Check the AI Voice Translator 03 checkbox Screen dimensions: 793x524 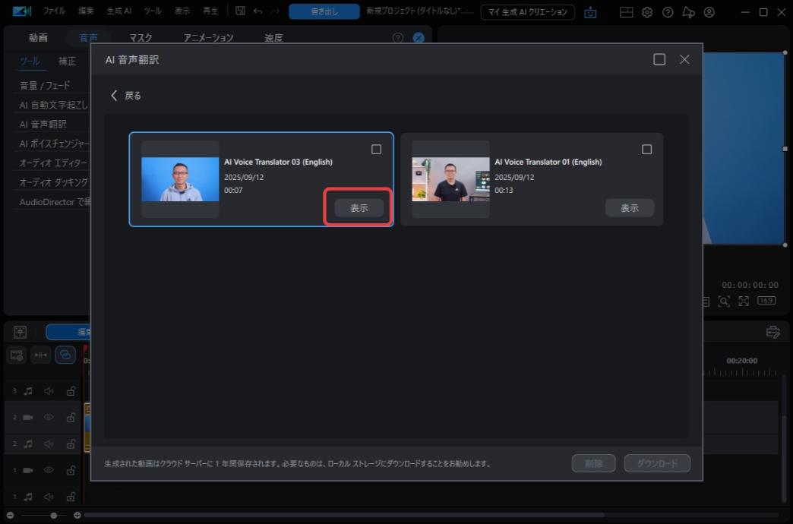(377, 150)
